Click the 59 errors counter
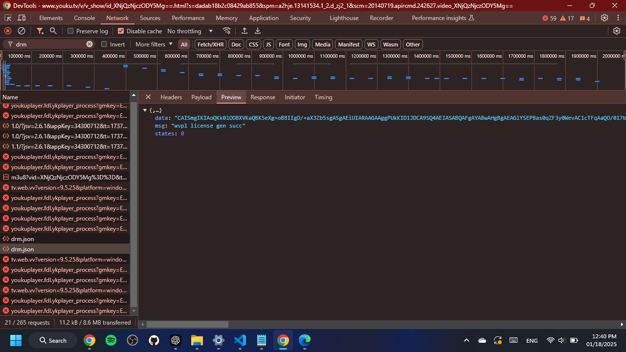The width and height of the screenshot is (626, 352). (x=549, y=18)
